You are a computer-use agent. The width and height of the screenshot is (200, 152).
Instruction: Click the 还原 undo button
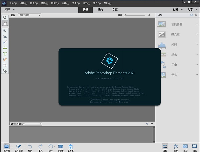(30, 148)
